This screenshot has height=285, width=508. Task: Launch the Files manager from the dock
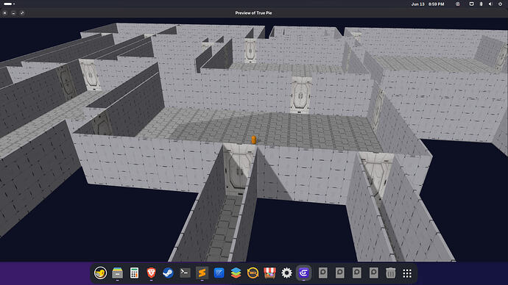(117, 273)
